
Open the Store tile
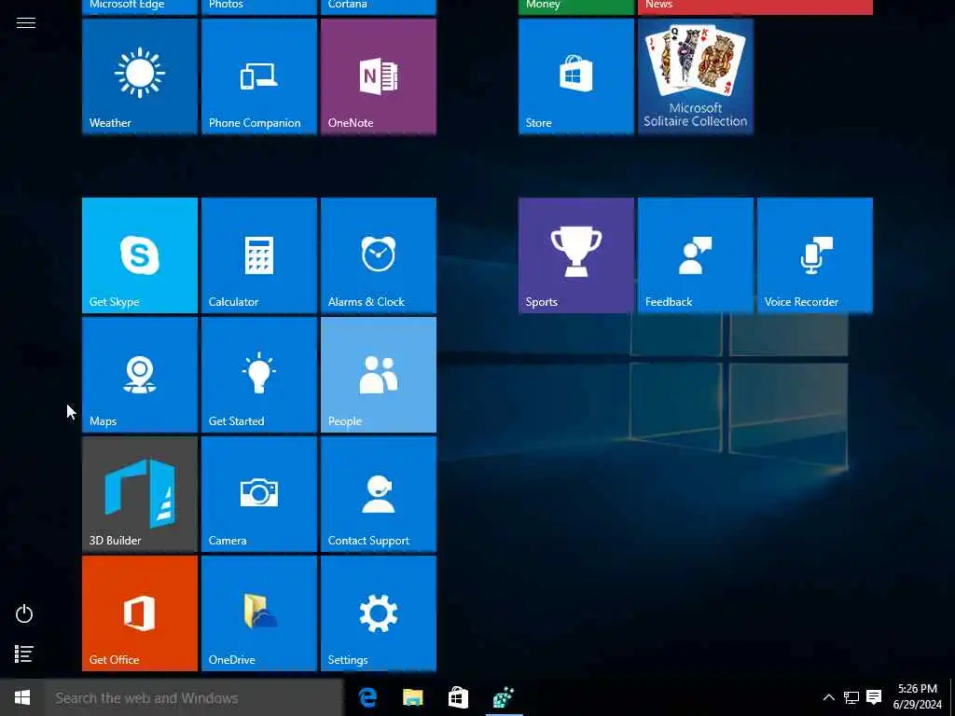click(575, 76)
